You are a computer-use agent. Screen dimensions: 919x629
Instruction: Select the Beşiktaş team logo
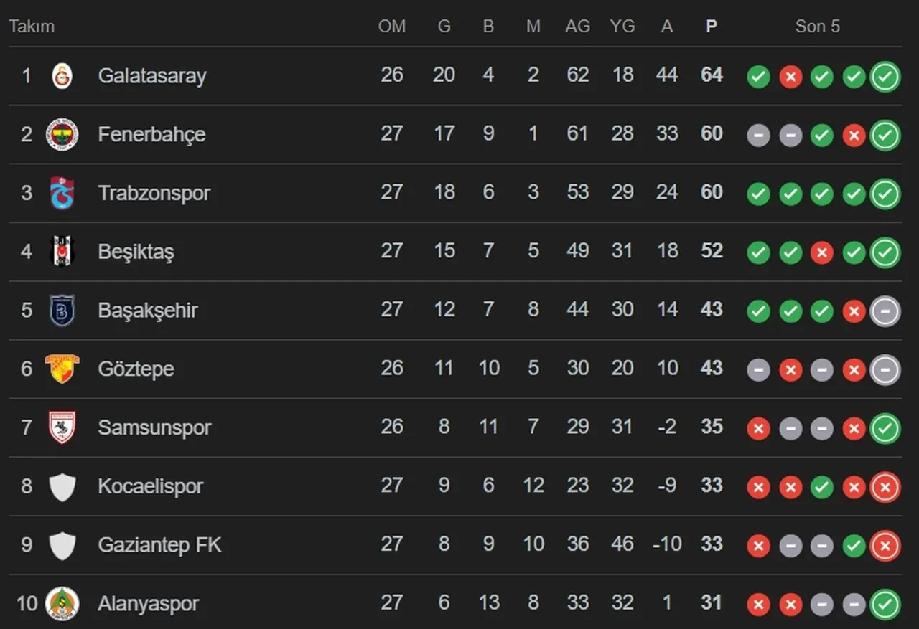[61, 252]
